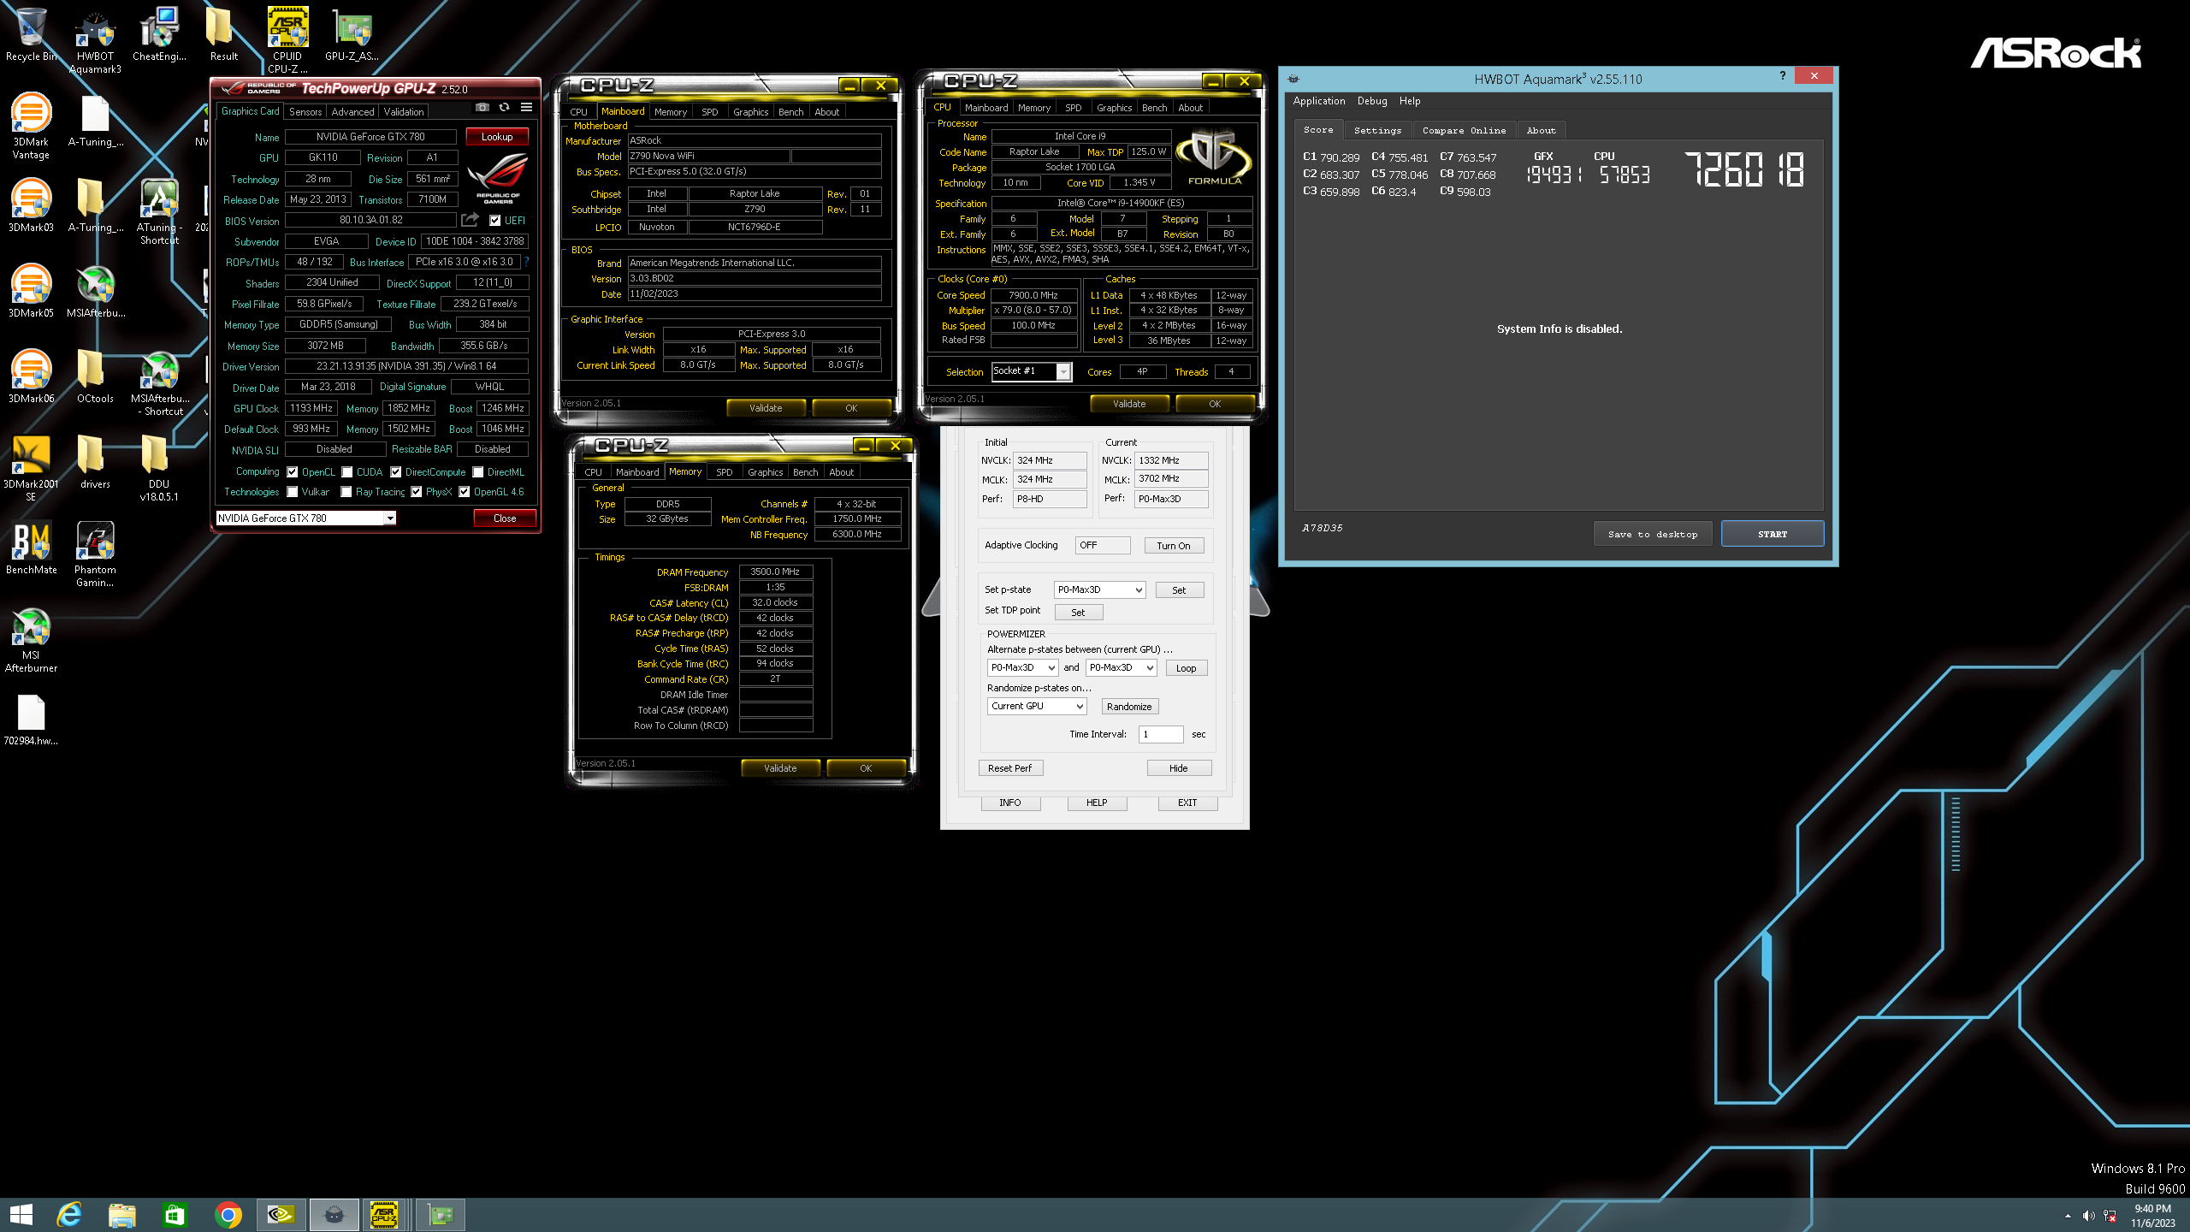Switch to the Advanced tab in GPU-Z
Image resolution: width=2190 pixels, height=1232 pixels.
click(352, 111)
